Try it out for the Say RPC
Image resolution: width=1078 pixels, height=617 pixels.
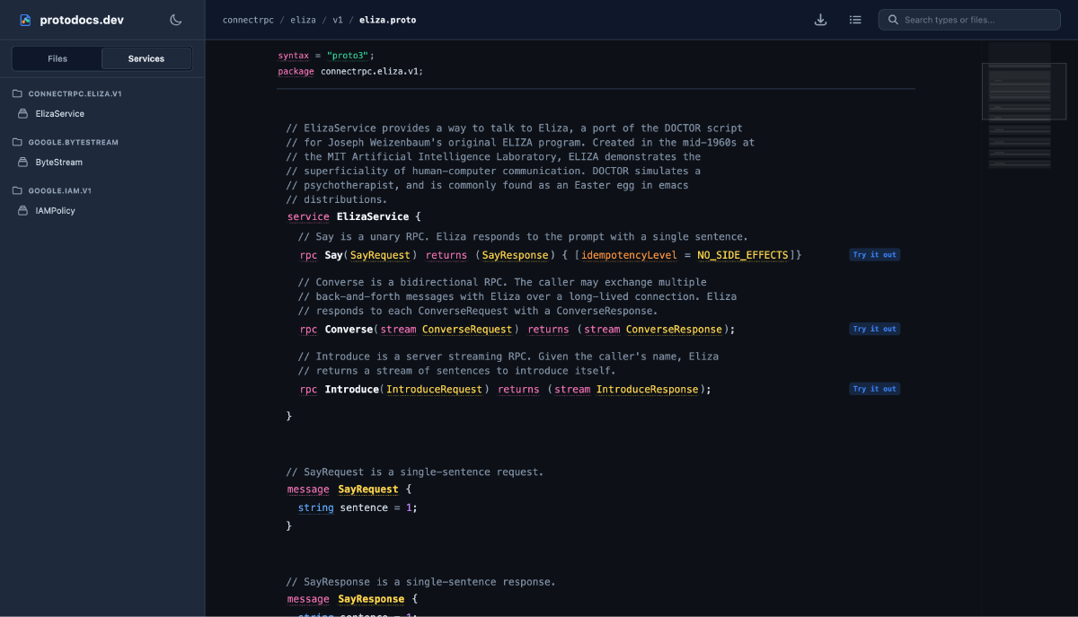(x=874, y=255)
